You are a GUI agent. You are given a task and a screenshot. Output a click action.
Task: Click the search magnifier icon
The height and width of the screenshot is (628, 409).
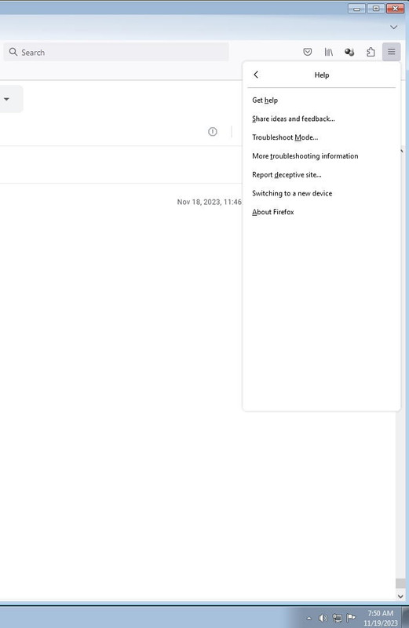(x=13, y=52)
